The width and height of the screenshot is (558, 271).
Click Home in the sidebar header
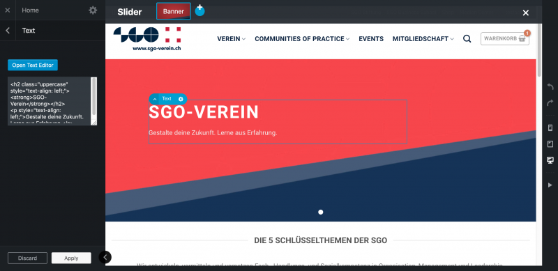click(30, 10)
